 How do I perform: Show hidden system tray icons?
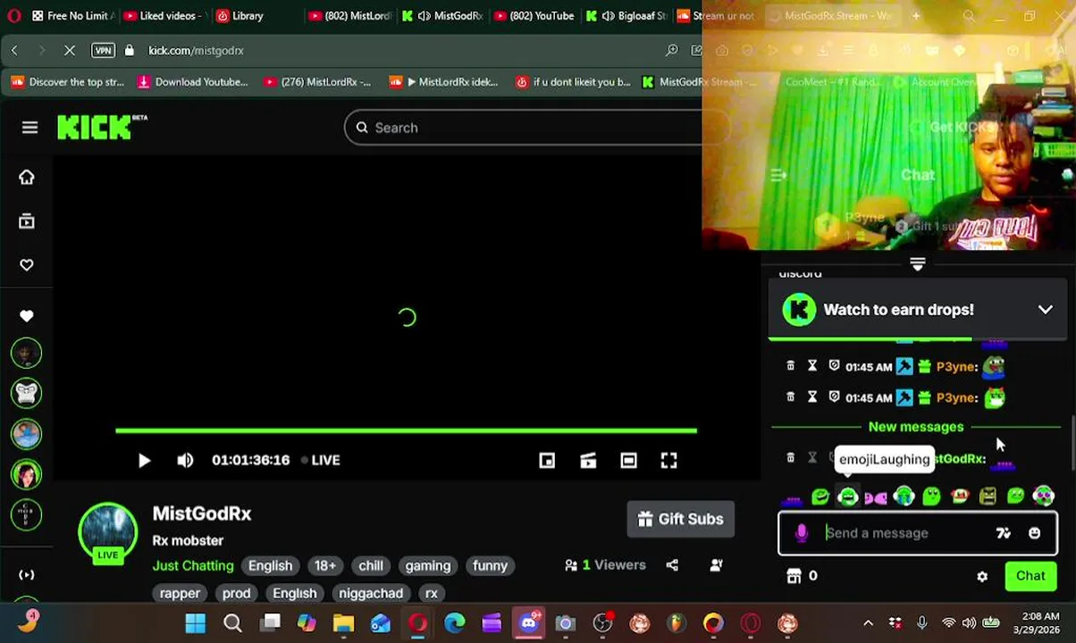click(868, 622)
